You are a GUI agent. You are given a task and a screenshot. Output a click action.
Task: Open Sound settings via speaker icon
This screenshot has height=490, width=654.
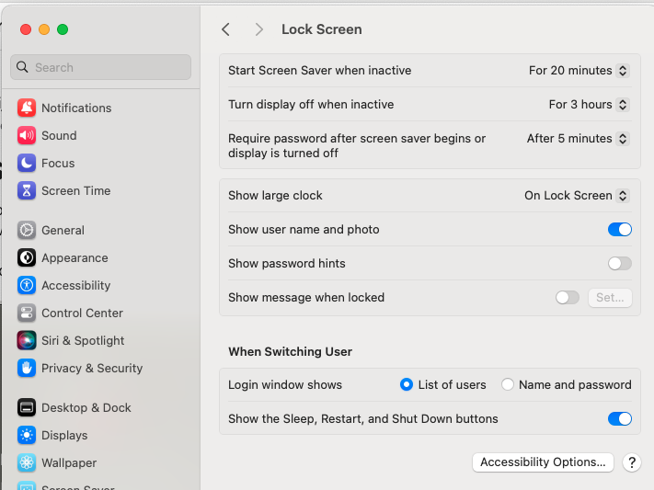point(27,135)
